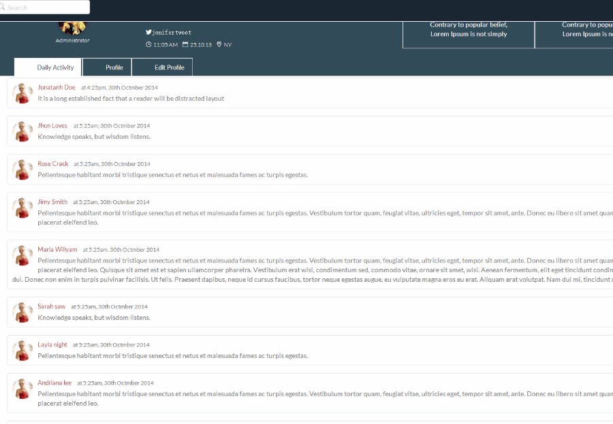Open Maria Willyam's profile link

(57, 249)
